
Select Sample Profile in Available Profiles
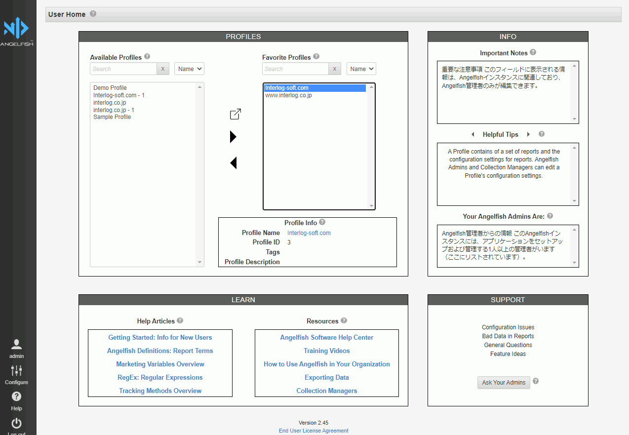pos(112,117)
